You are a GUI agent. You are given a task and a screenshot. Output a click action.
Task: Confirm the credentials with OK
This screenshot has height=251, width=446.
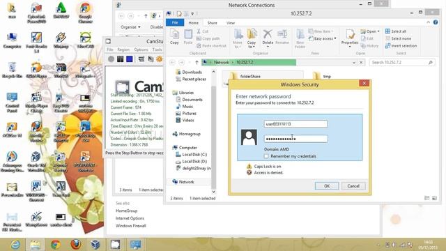click(x=327, y=186)
